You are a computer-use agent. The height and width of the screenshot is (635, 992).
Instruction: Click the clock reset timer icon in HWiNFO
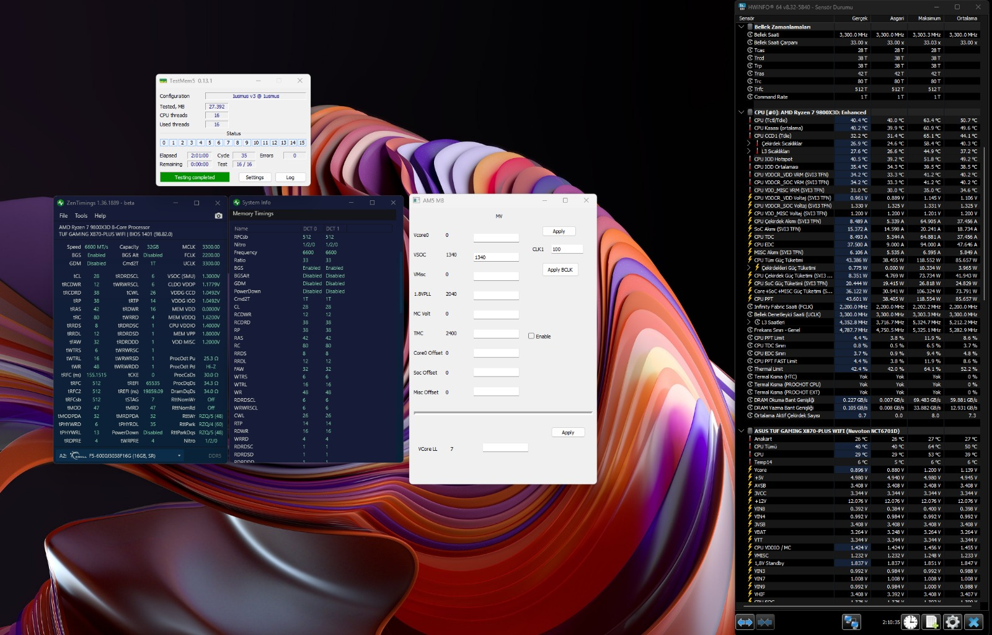click(x=910, y=621)
